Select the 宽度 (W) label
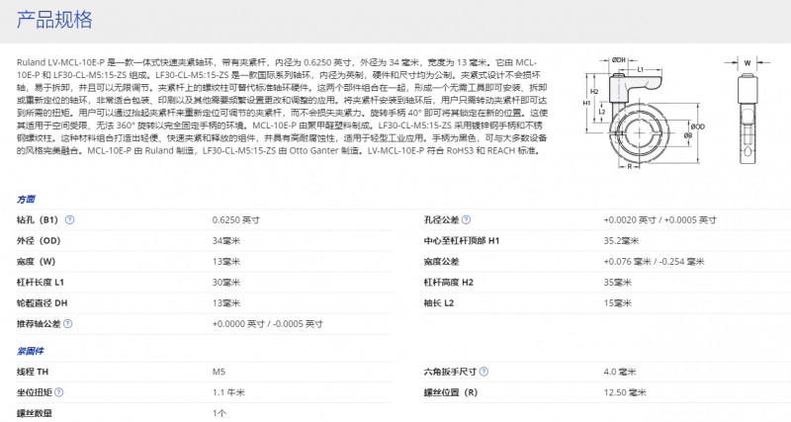 point(36,262)
